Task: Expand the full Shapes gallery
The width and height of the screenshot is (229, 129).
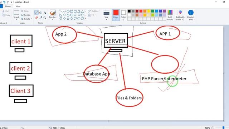Action: pos(86,18)
